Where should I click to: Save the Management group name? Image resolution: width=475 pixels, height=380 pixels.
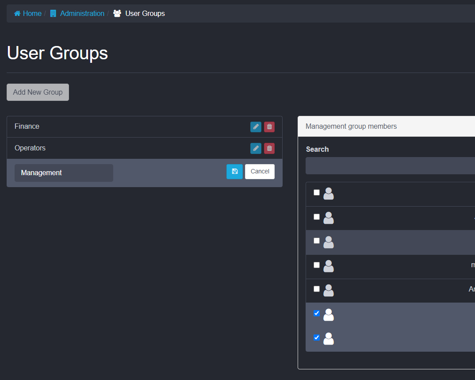(234, 172)
